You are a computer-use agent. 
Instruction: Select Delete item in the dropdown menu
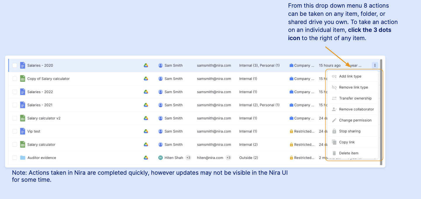click(x=348, y=153)
